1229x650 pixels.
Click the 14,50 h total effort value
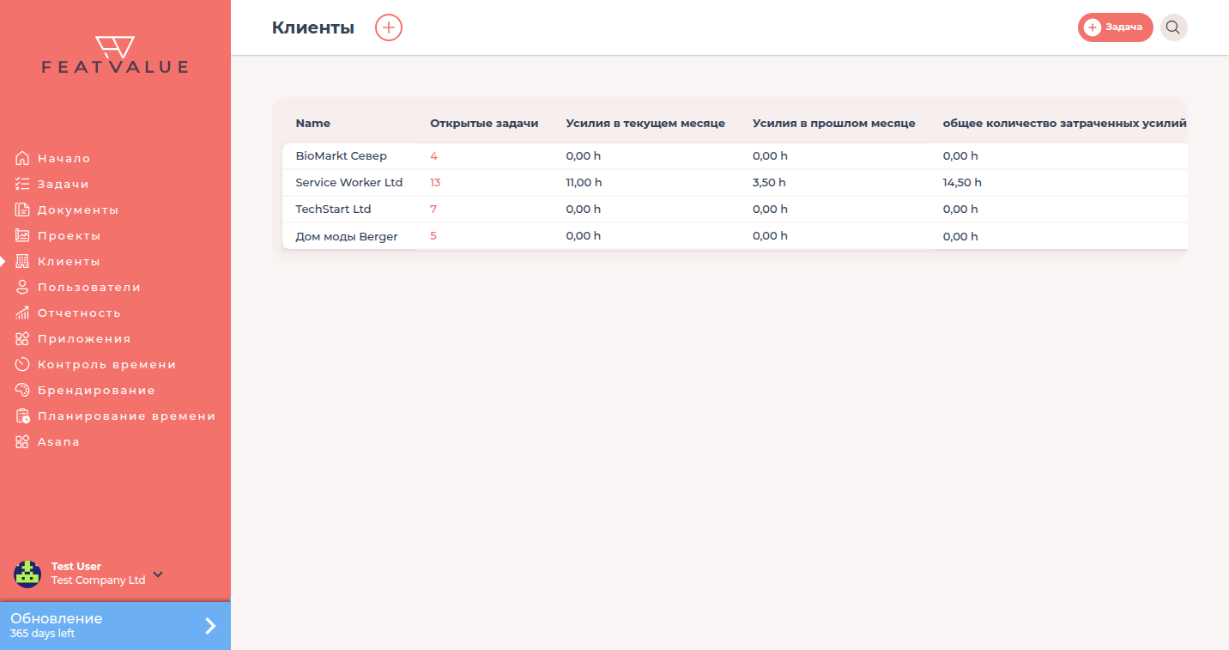click(962, 183)
